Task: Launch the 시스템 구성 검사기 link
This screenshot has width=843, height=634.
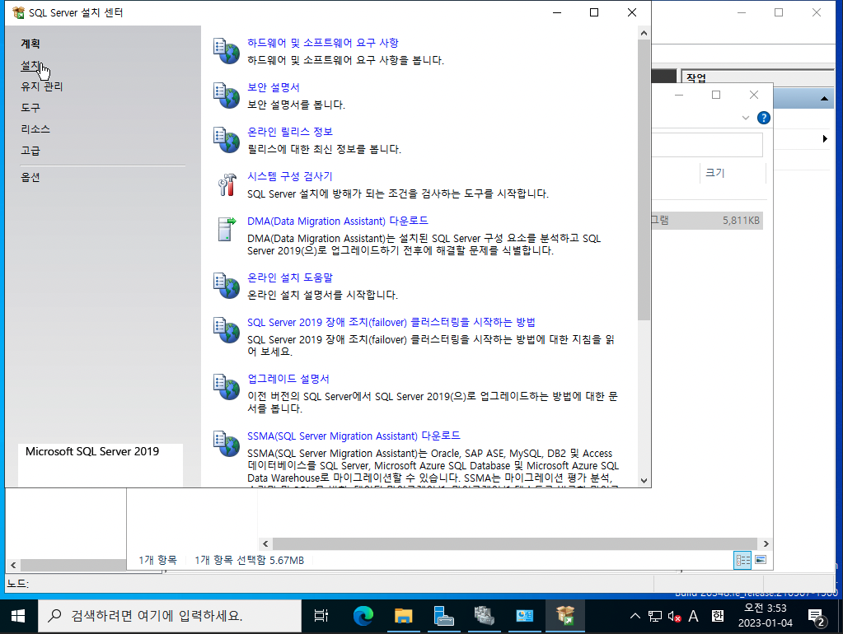Action: point(290,176)
